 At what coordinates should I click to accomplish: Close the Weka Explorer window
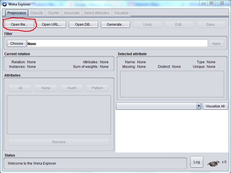pyautogui.click(x=222, y=3)
